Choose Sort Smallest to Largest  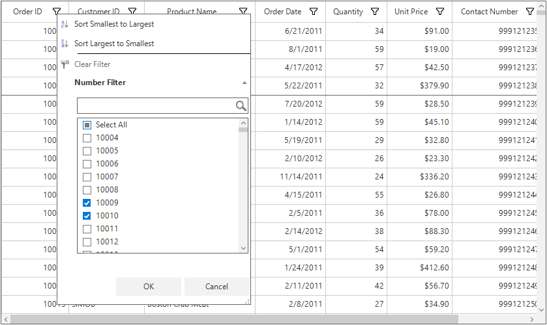point(113,24)
